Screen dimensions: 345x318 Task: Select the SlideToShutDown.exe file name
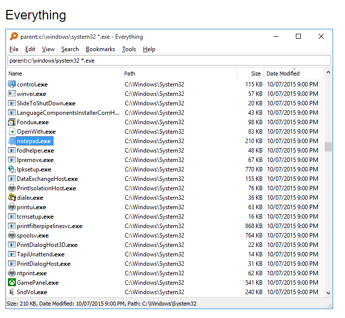point(46,103)
